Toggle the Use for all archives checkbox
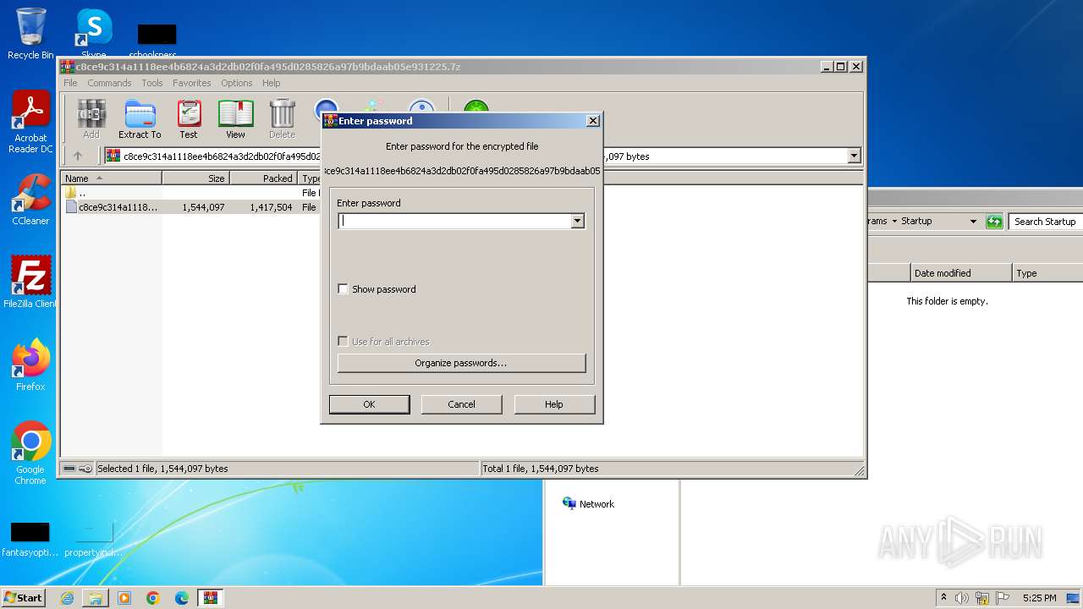 pyautogui.click(x=343, y=341)
